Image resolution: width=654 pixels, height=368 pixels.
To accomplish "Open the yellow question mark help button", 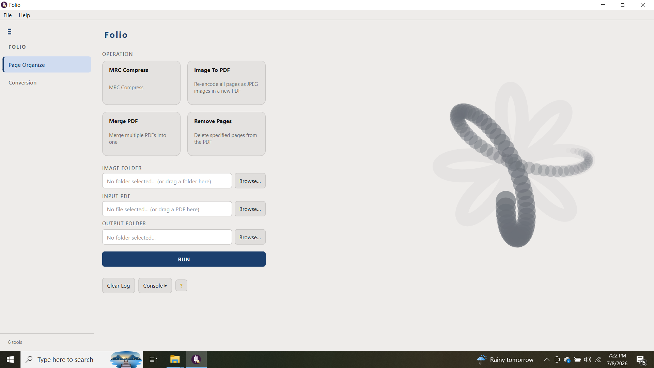I will click(181, 286).
